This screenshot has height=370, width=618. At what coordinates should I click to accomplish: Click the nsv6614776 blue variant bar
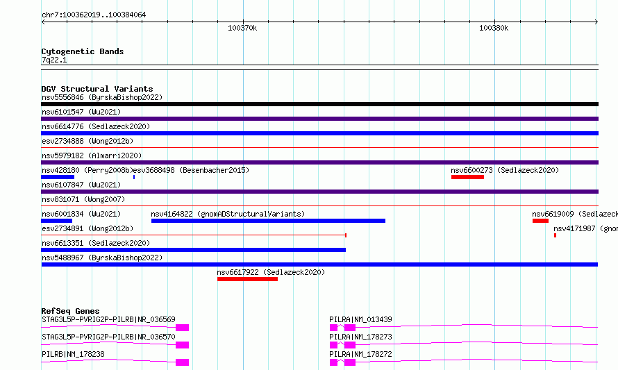coord(319,133)
